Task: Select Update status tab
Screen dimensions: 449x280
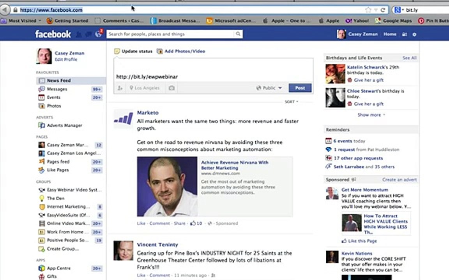Action: [x=133, y=51]
